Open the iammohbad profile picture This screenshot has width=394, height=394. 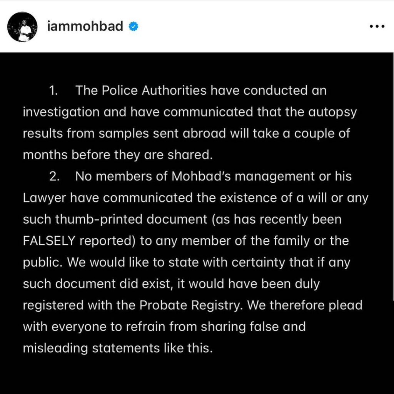coord(22,27)
